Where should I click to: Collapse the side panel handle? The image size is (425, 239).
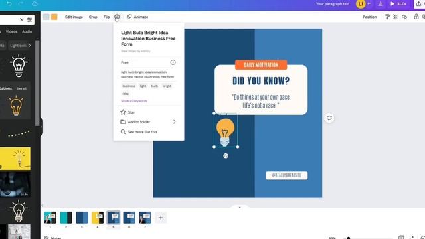(41, 127)
